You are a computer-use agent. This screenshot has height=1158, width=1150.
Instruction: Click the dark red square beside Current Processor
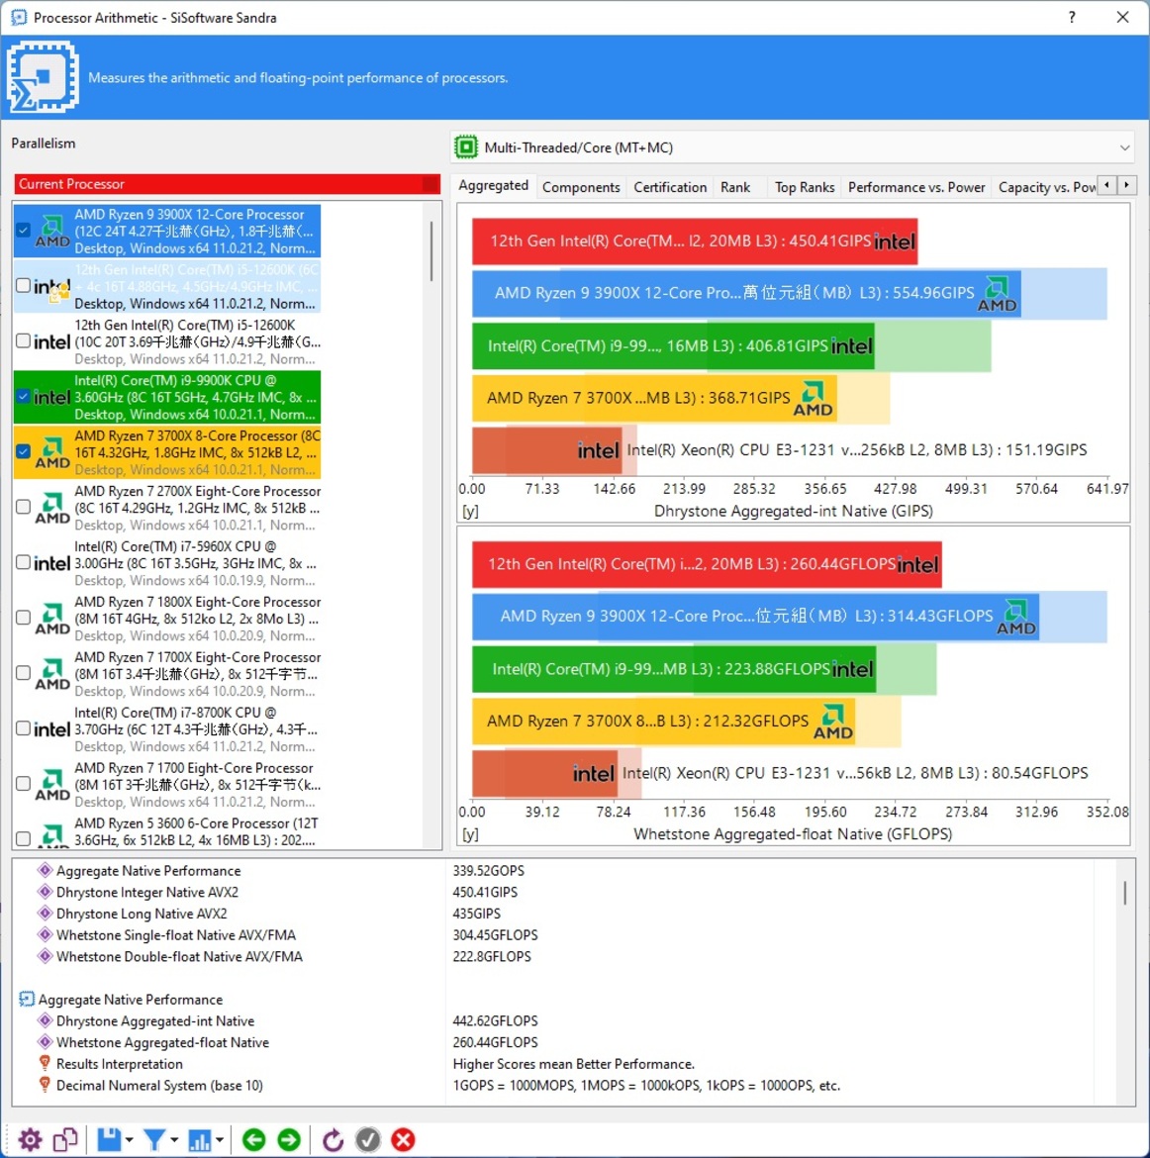[x=431, y=184]
